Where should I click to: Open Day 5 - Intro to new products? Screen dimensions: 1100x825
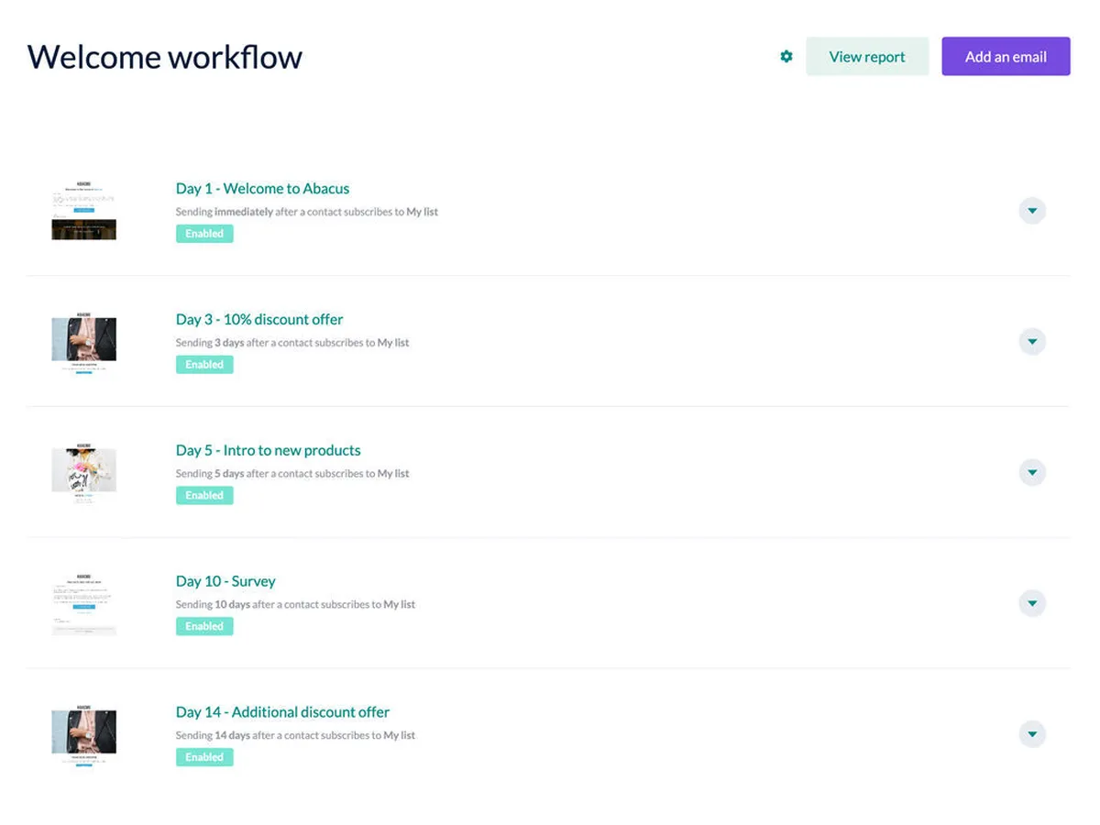268,451
